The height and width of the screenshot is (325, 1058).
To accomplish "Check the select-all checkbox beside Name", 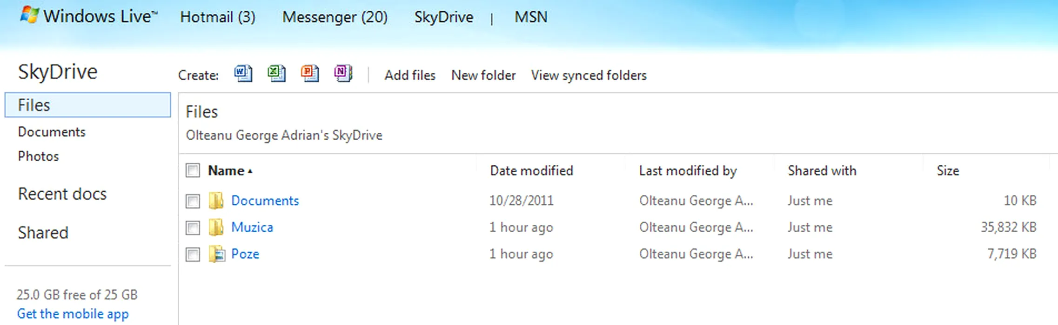I will pos(193,170).
